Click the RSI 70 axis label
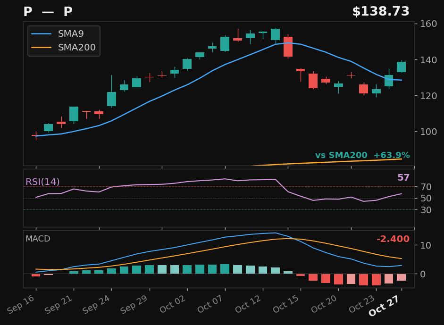Screen dimensions: 444x325 [x=426, y=187]
